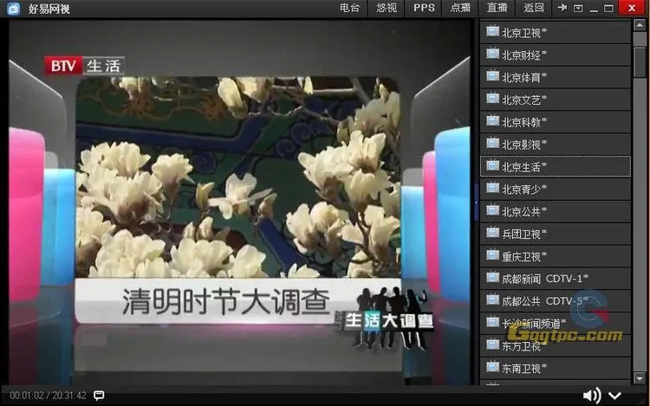Click the TV icon beside 北京青少

(x=492, y=188)
